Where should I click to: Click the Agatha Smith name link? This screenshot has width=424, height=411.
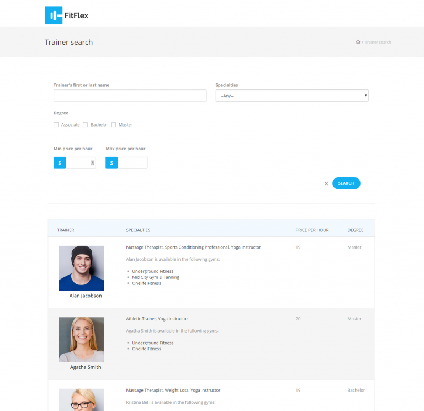(86, 367)
